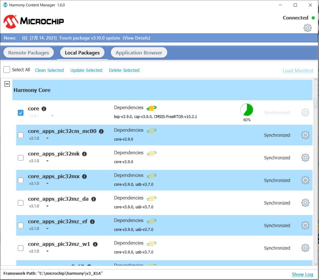The image size is (319, 280).
Task: Open version dropdown for core_apps_pic32cm_mc00
Action: (x=47, y=139)
